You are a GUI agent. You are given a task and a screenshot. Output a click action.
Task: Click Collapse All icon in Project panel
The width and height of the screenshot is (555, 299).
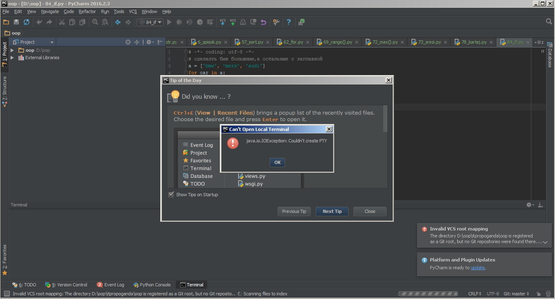coord(137,42)
